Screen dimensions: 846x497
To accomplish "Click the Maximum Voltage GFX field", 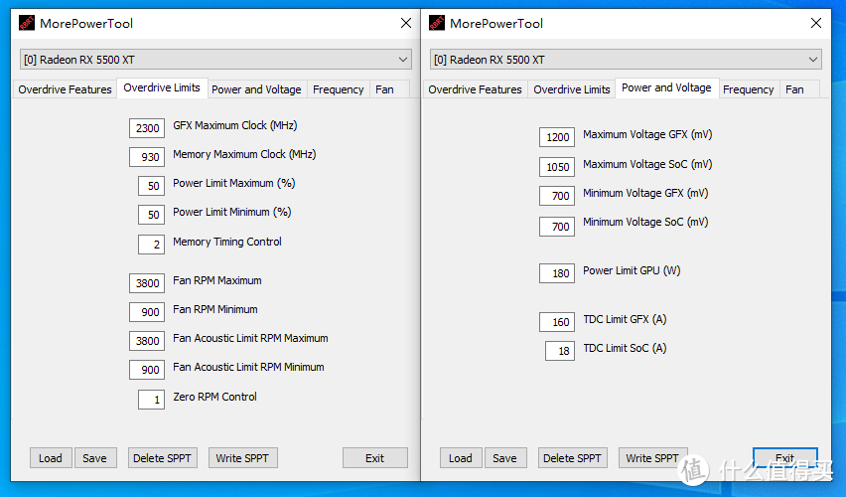I will (x=557, y=137).
